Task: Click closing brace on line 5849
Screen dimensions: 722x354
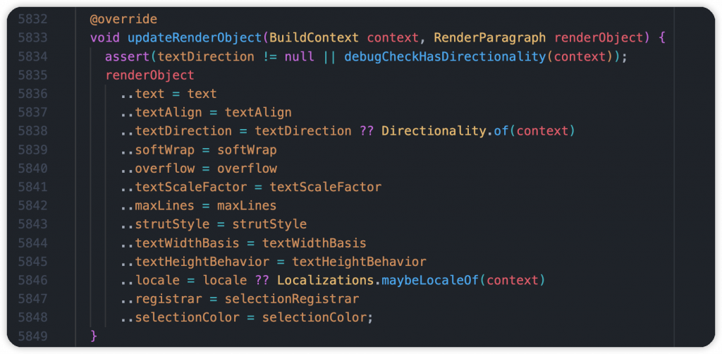Action: coord(94,336)
